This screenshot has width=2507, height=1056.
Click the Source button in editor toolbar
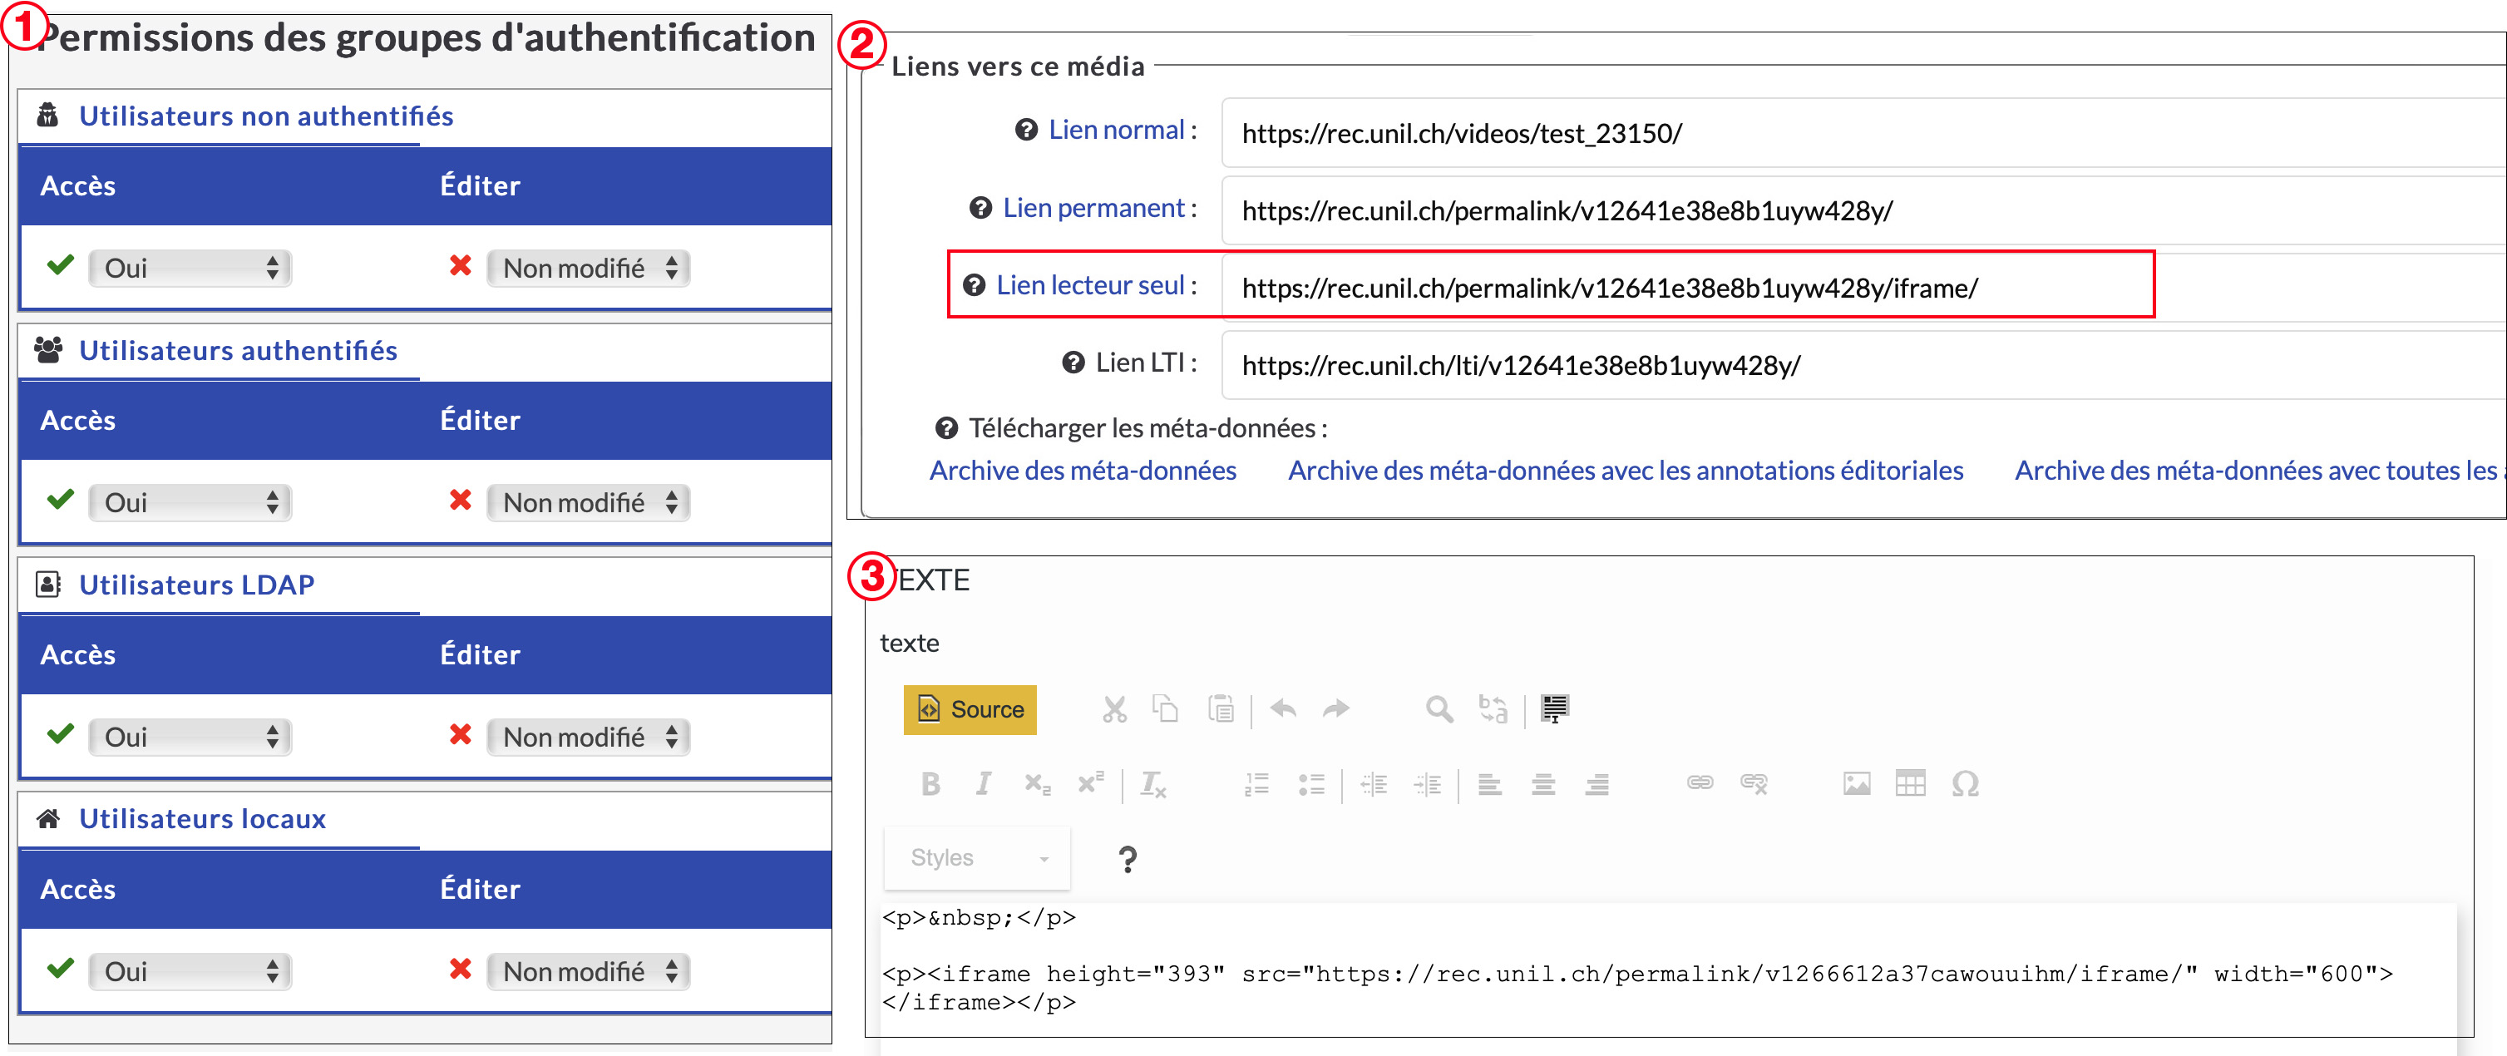coord(970,709)
